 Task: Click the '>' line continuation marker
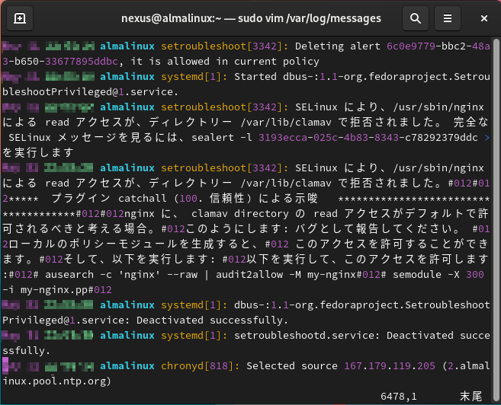click(x=487, y=137)
